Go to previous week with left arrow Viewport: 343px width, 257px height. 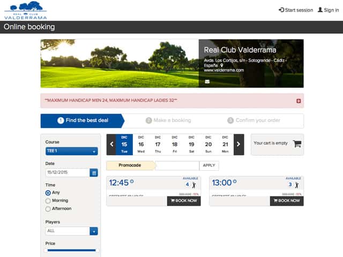[111, 144]
